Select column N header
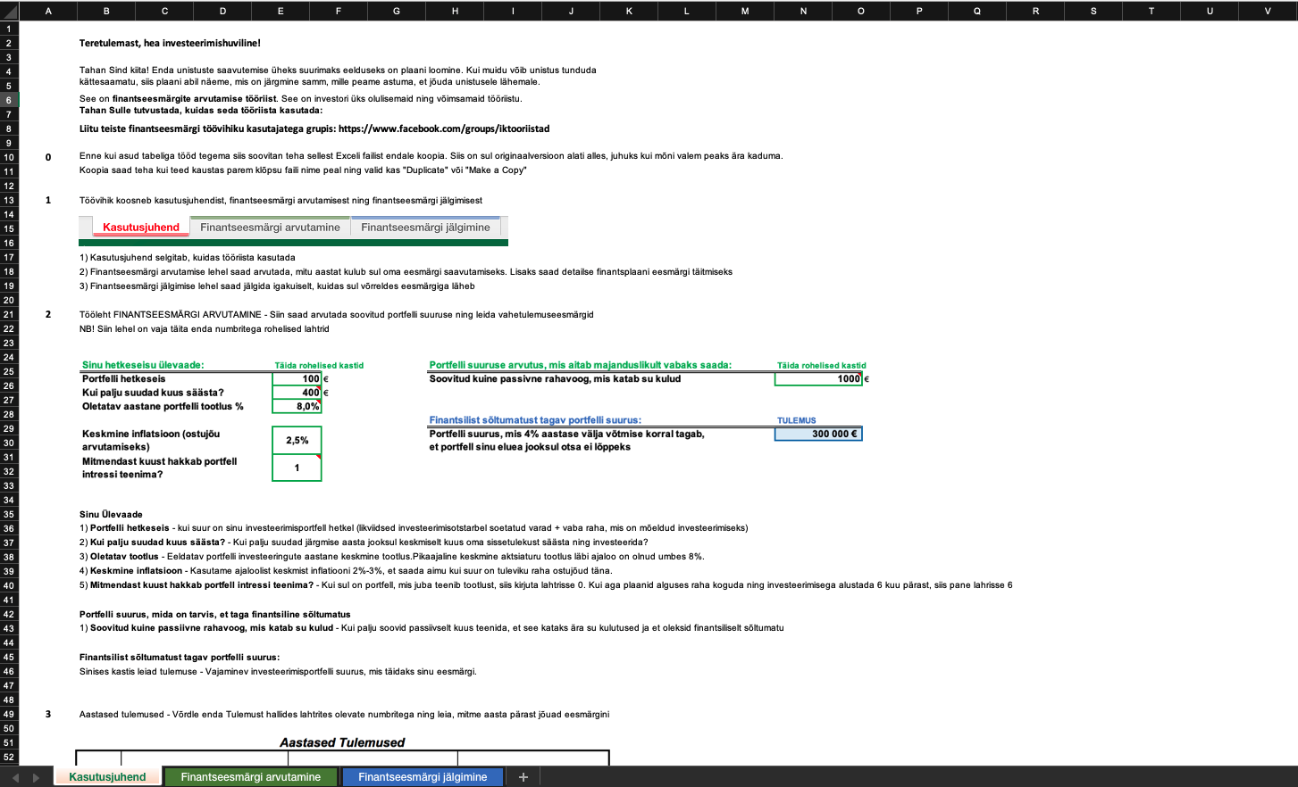This screenshot has height=787, width=1298. [x=803, y=11]
